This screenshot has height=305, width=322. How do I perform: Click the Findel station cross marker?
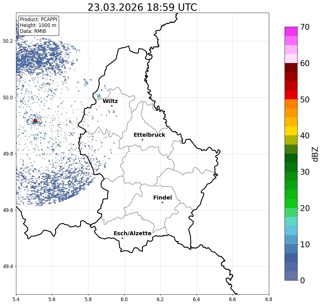click(x=162, y=203)
